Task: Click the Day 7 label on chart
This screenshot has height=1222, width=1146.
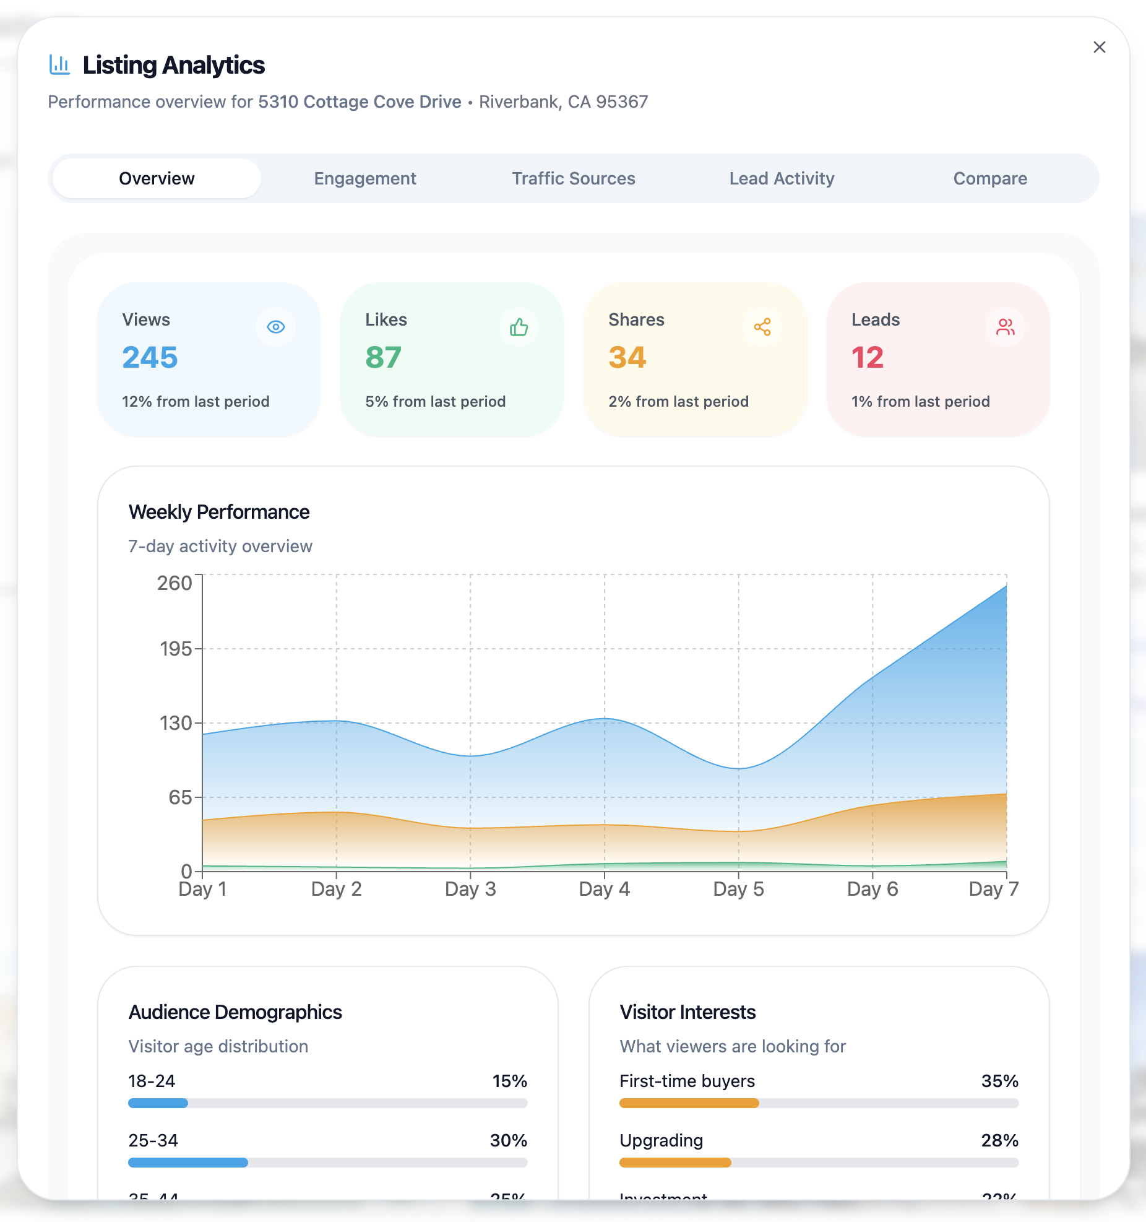Action: pos(993,889)
